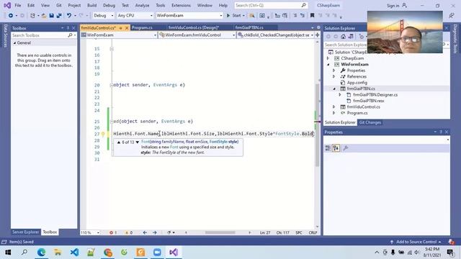Open the chkBold_CheckedChanged member dropdown
461x259 pixels.
[x=275, y=35]
